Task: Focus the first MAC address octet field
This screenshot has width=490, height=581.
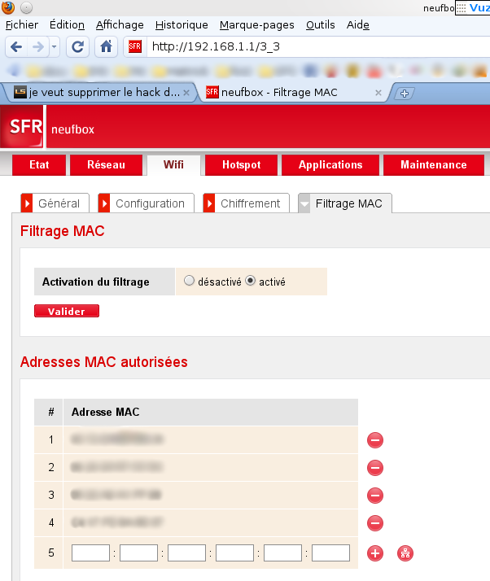Action: point(91,553)
